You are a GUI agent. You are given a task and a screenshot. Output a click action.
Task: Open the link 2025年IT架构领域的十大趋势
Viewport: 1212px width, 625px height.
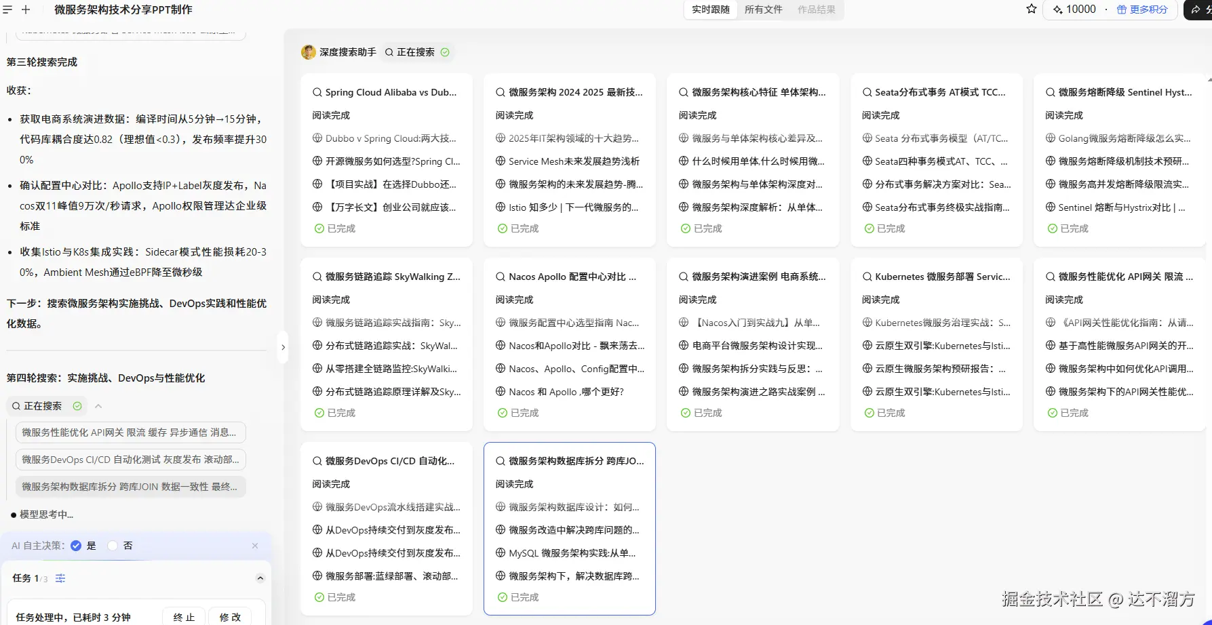(574, 138)
